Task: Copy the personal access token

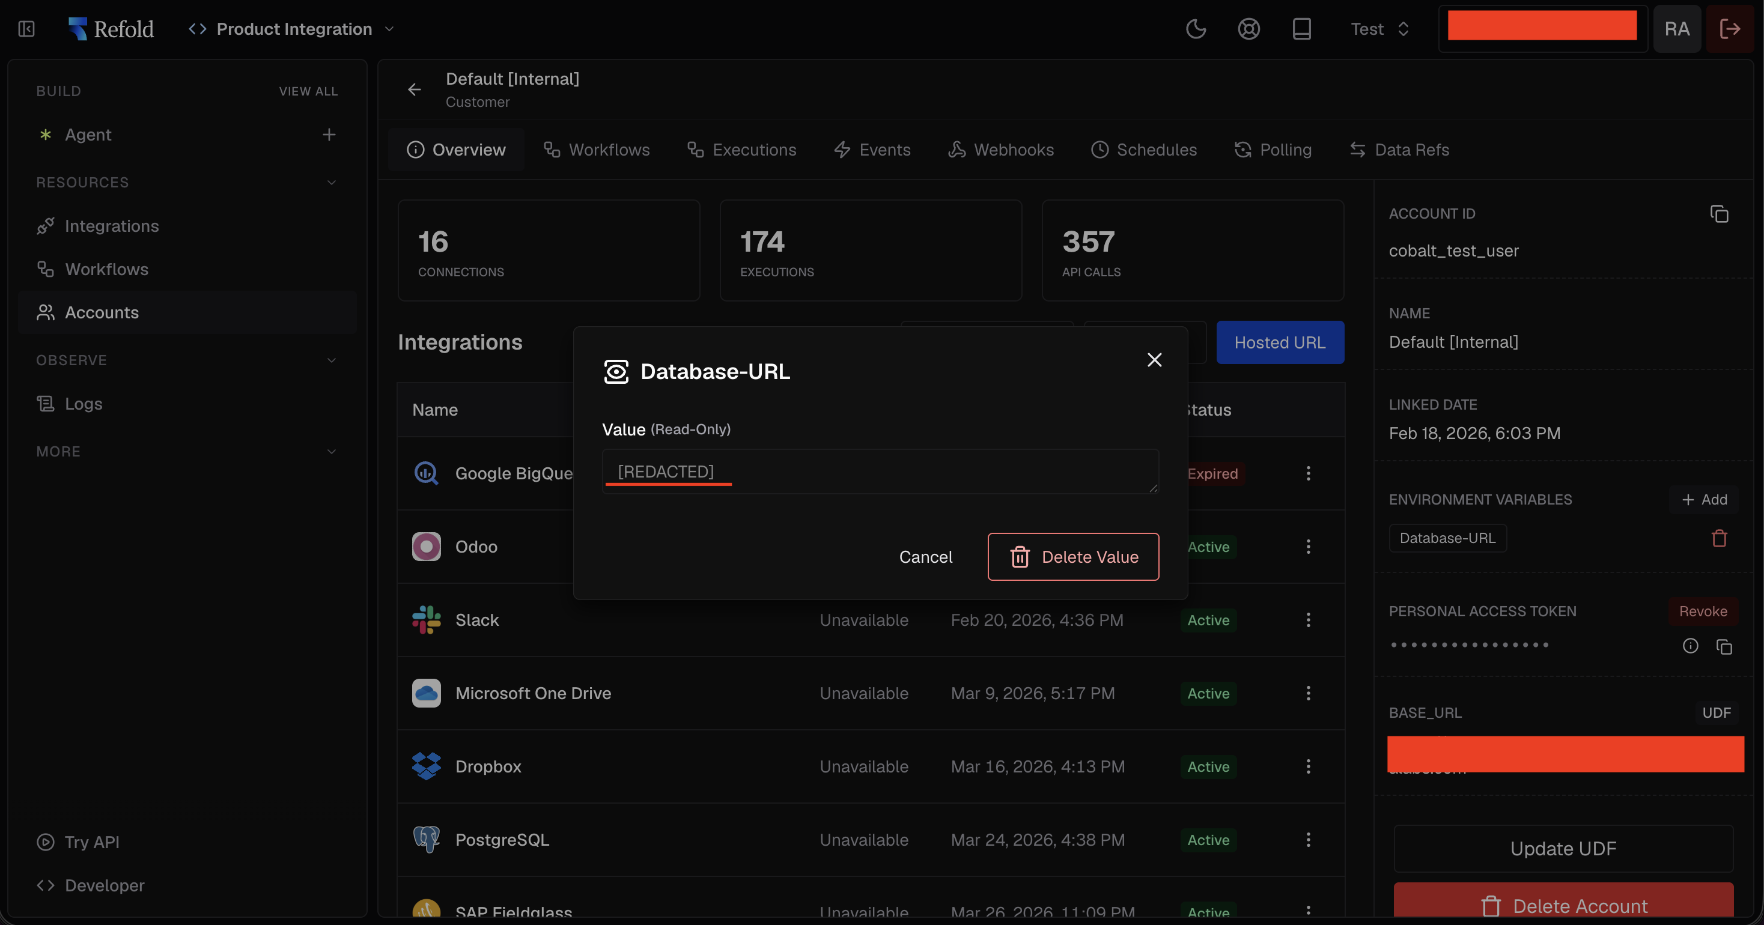Action: (x=1724, y=646)
